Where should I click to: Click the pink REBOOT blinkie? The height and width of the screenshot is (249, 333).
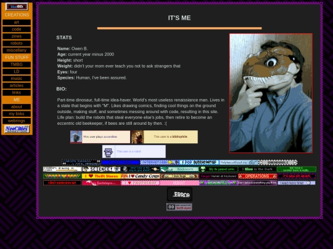179,183
